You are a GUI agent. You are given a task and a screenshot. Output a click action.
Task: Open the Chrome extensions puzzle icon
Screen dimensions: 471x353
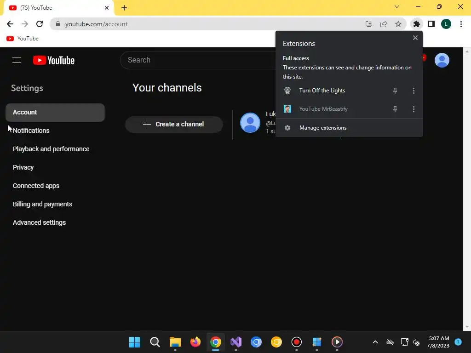tap(416, 24)
